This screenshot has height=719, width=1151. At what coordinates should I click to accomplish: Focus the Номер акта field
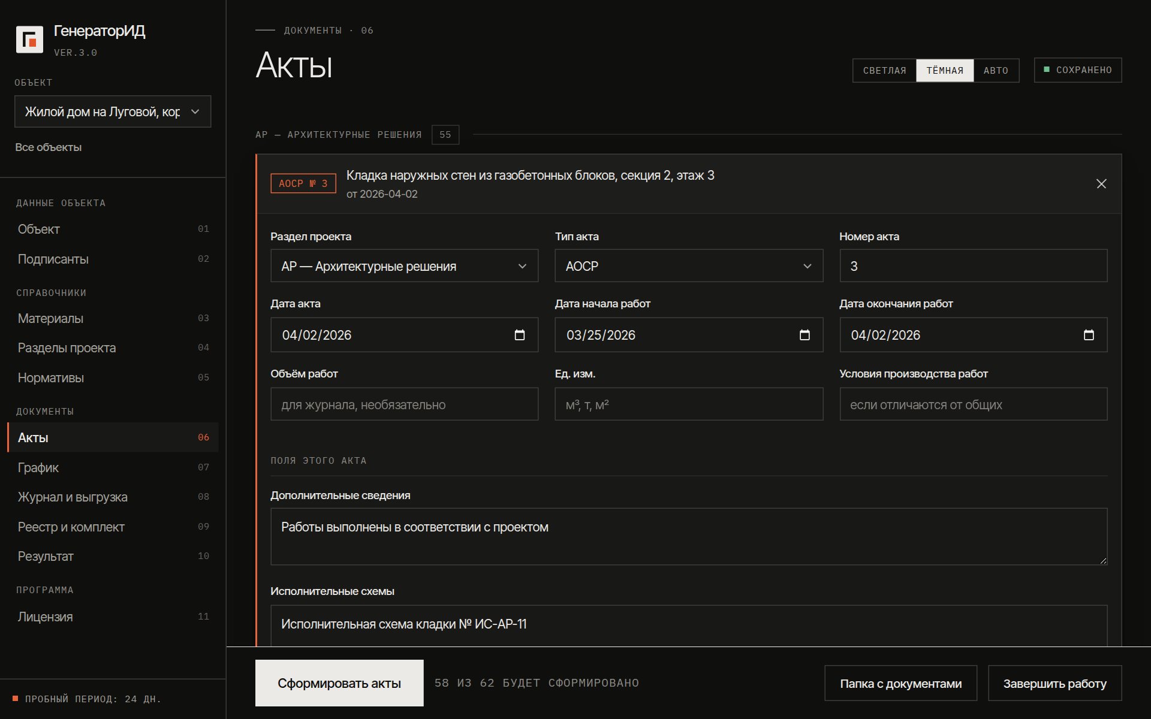tap(973, 266)
